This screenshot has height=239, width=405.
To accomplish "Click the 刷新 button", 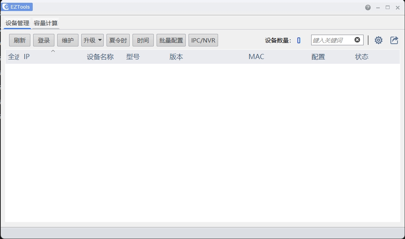I will click(20, 40).
